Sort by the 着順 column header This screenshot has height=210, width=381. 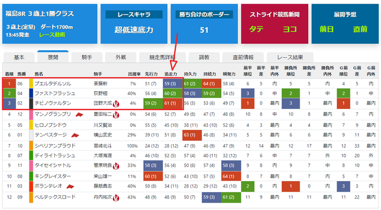coord(9,74)
